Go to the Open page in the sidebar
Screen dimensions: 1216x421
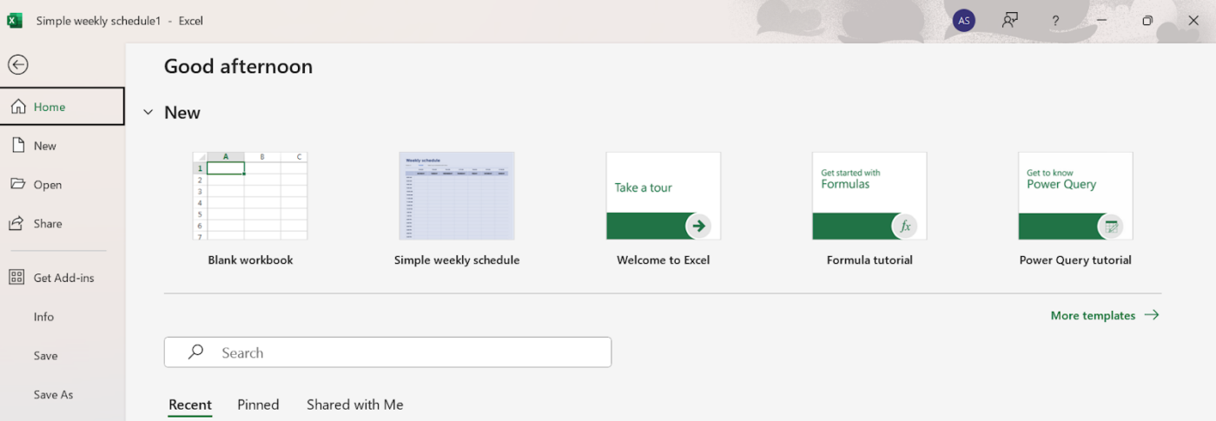pos(62,184)
